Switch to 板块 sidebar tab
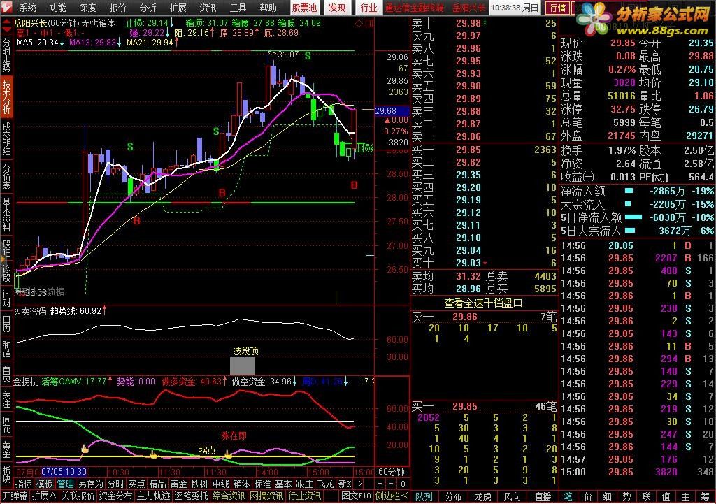The image size is (716, 504). [x=6, y=474]
